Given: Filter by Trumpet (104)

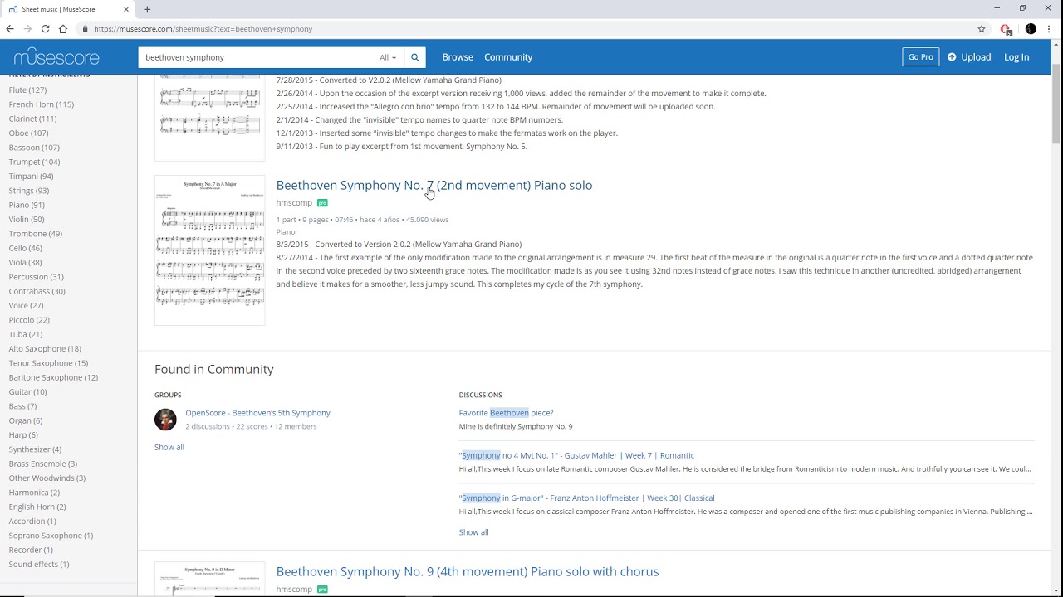Looking at the screenshot, I should 35,162.
